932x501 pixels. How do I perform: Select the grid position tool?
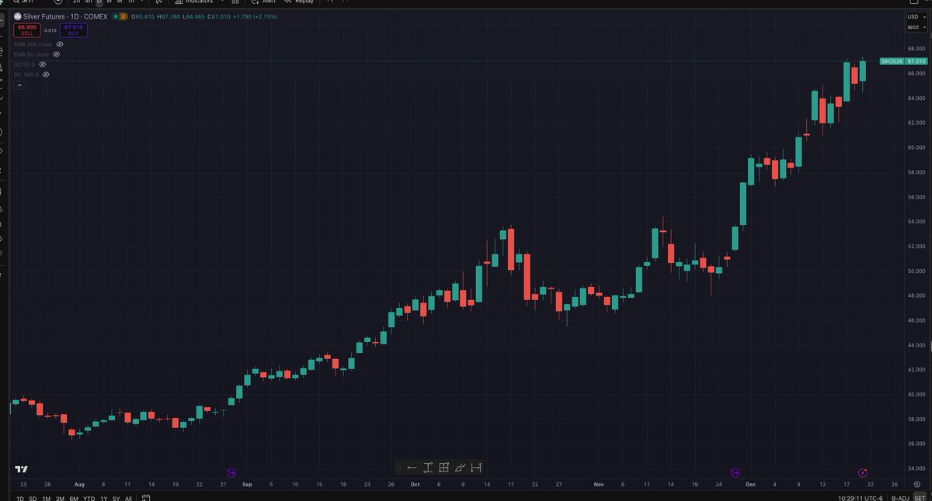coord(444,468)
